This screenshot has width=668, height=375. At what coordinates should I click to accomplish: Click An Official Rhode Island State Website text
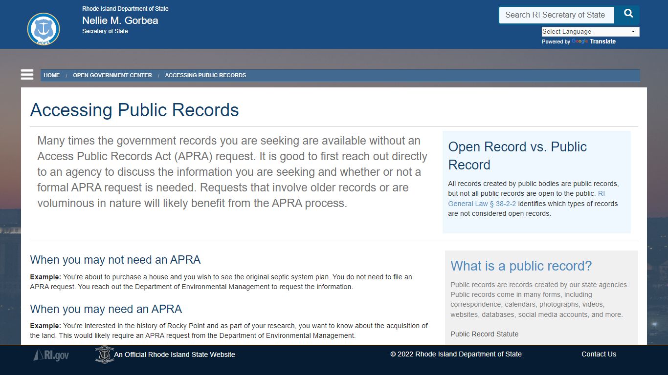[x=175, y=354]
